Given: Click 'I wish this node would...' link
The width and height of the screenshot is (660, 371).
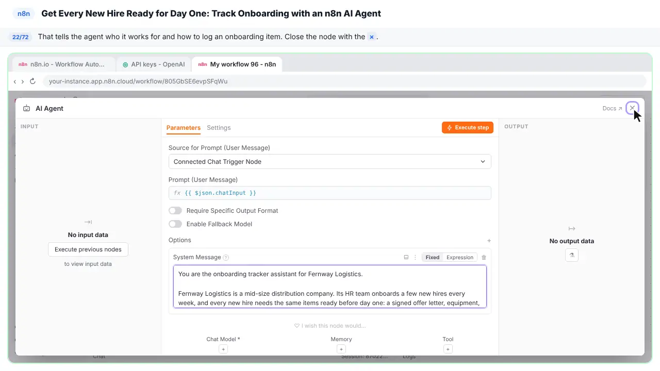Looking at the screenshot, I should click(x=330, y=326).
